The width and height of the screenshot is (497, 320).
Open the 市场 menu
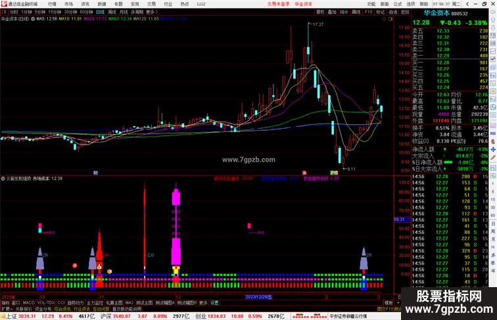(x=68, y=4)
